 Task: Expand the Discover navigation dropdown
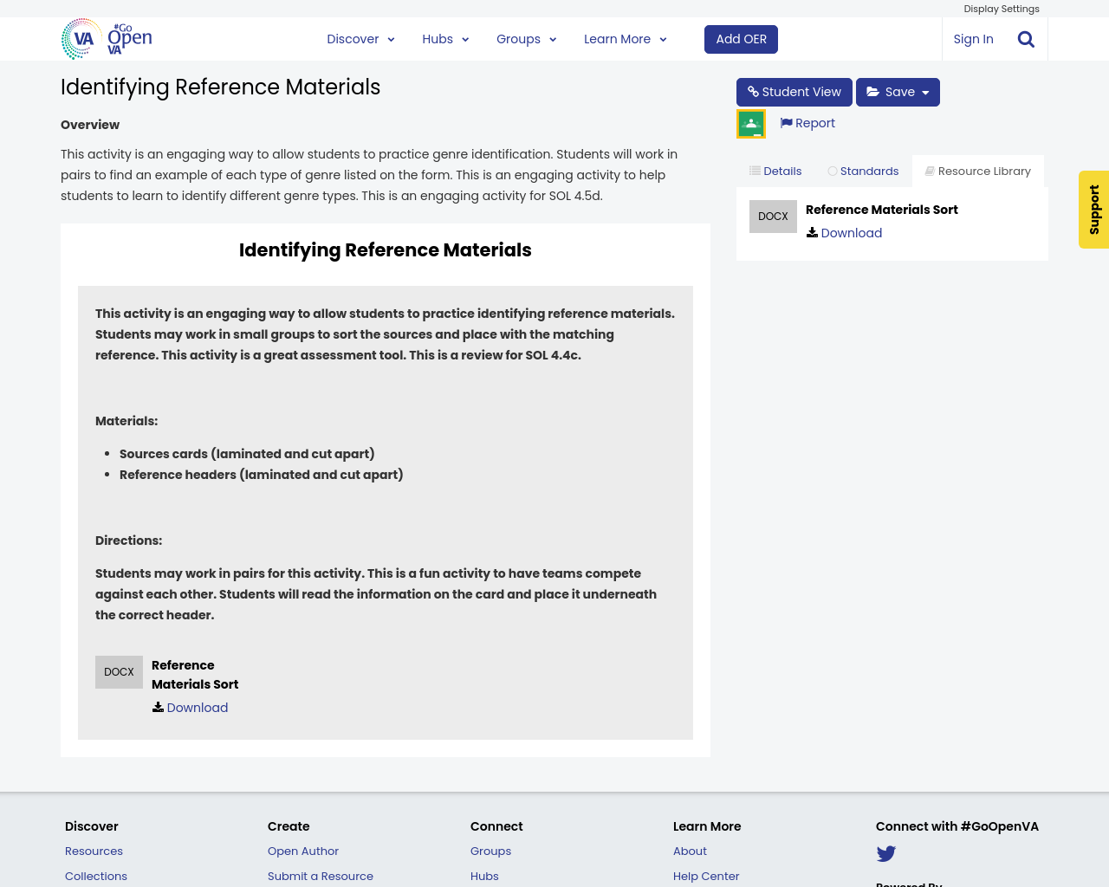(x=390, y=38)
